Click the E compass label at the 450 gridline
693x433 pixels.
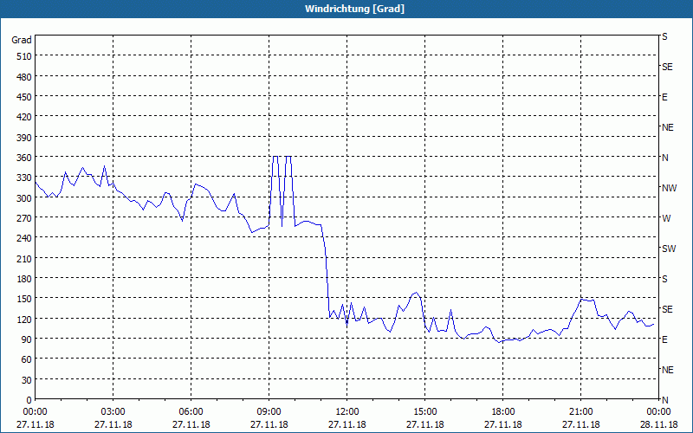click(x=664, y=97)
